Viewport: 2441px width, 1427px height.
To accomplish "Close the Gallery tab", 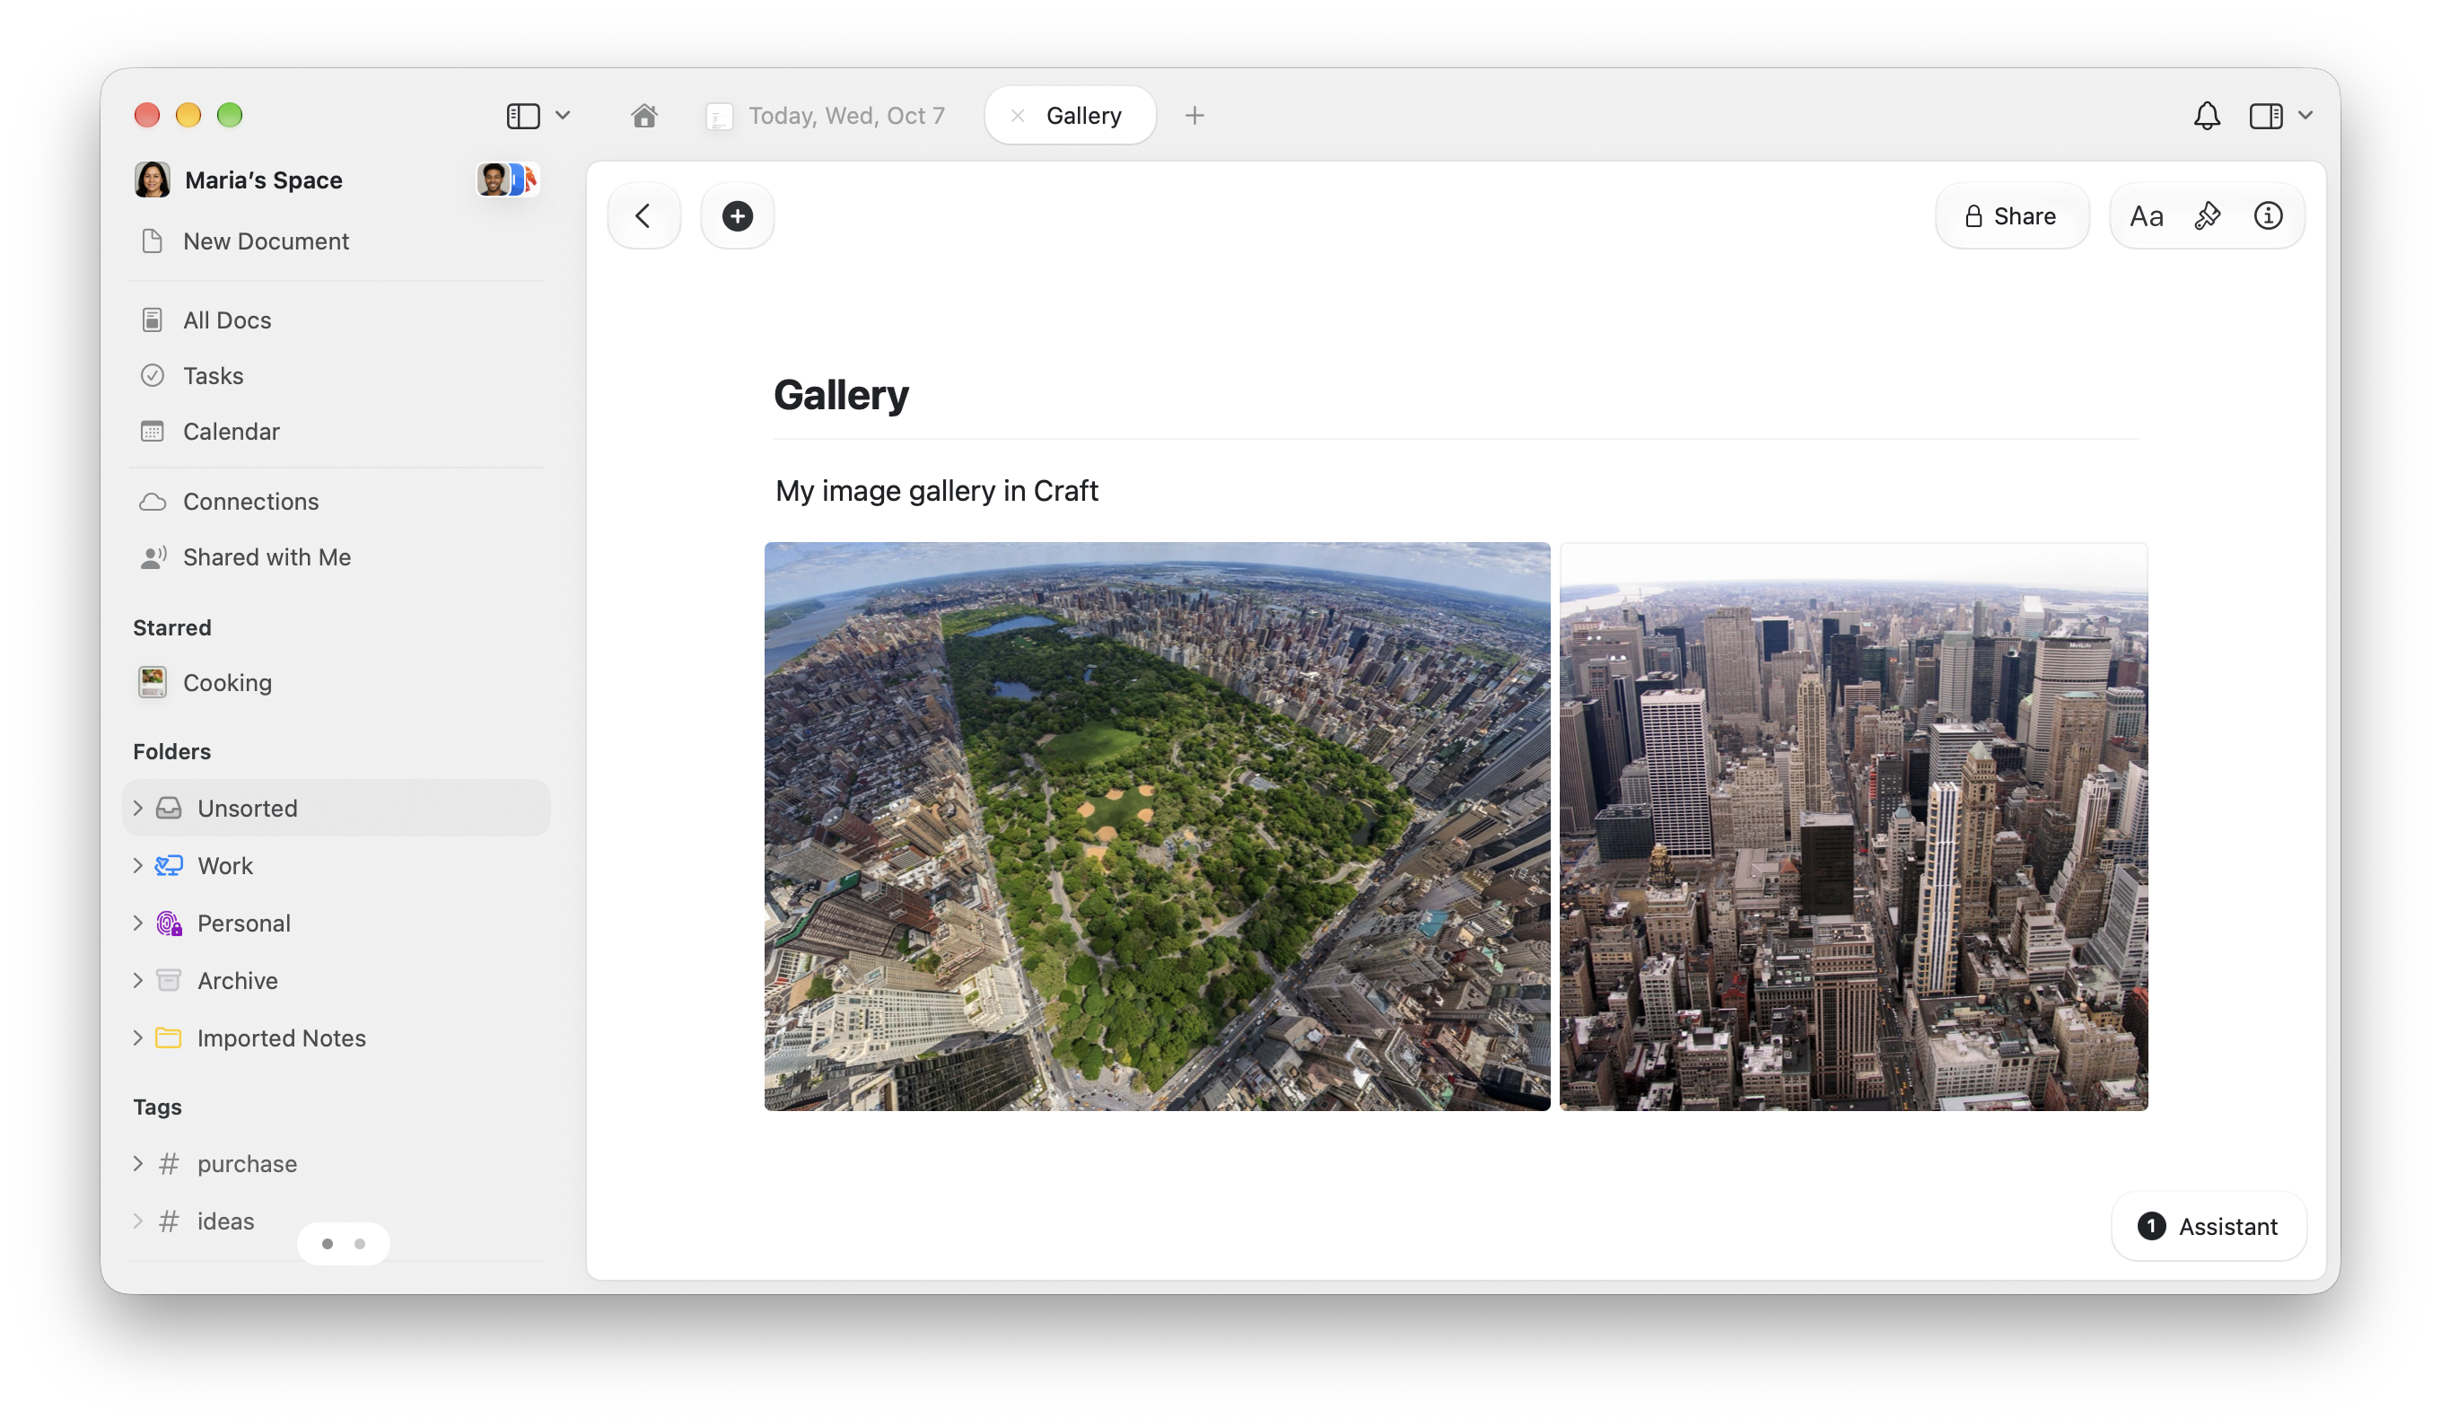I will [x=1017, y=117].
